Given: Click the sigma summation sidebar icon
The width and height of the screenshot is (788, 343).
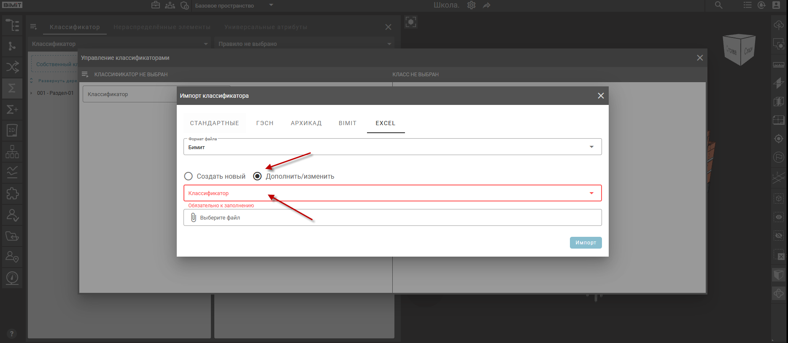Looking at the screenshot, I should [x=12, y=88].
